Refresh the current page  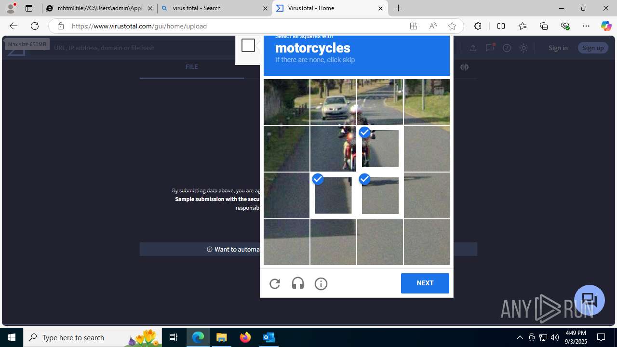[35, 26]
